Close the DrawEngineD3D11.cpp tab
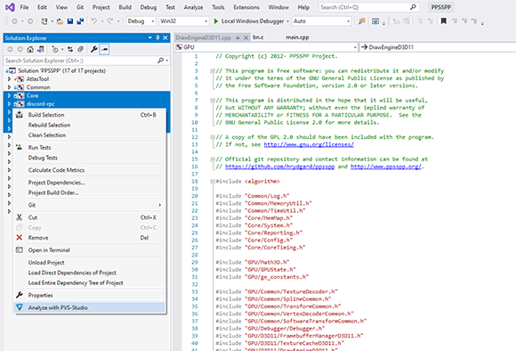516x351 pixels. point(246,38)
